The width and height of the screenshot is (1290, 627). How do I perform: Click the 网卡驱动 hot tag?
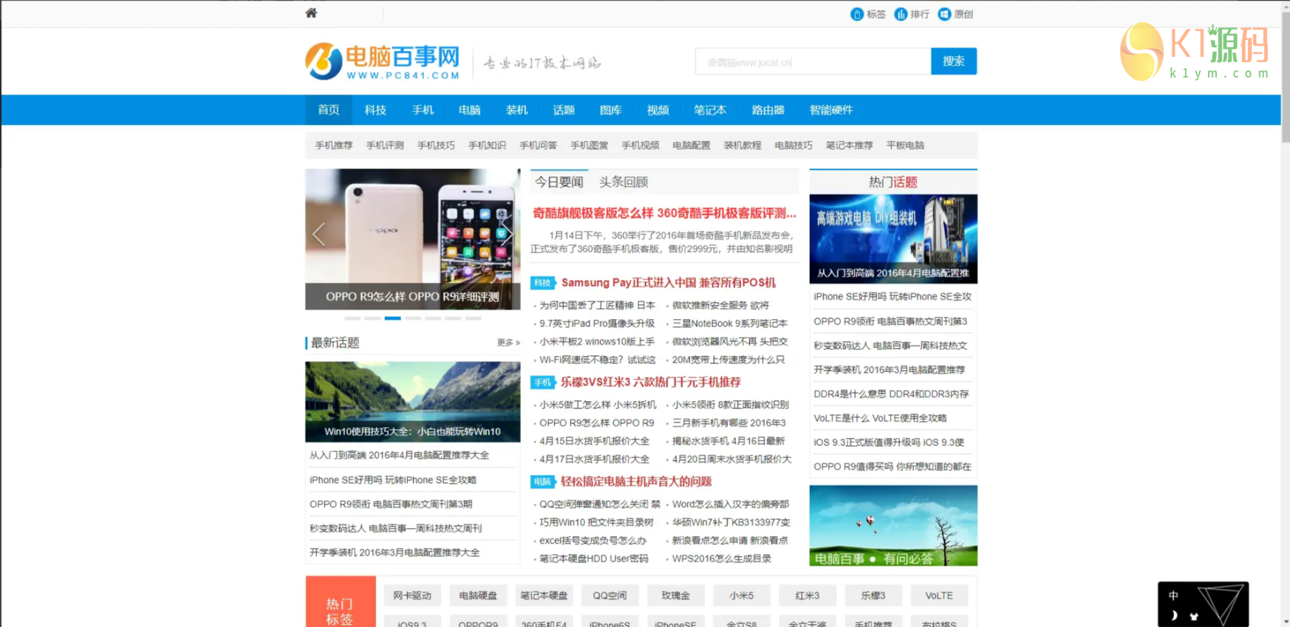(412, 595)
